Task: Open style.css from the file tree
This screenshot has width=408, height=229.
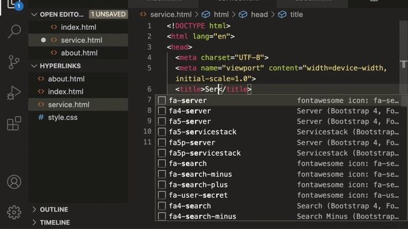Action: [x=62, y=117]
